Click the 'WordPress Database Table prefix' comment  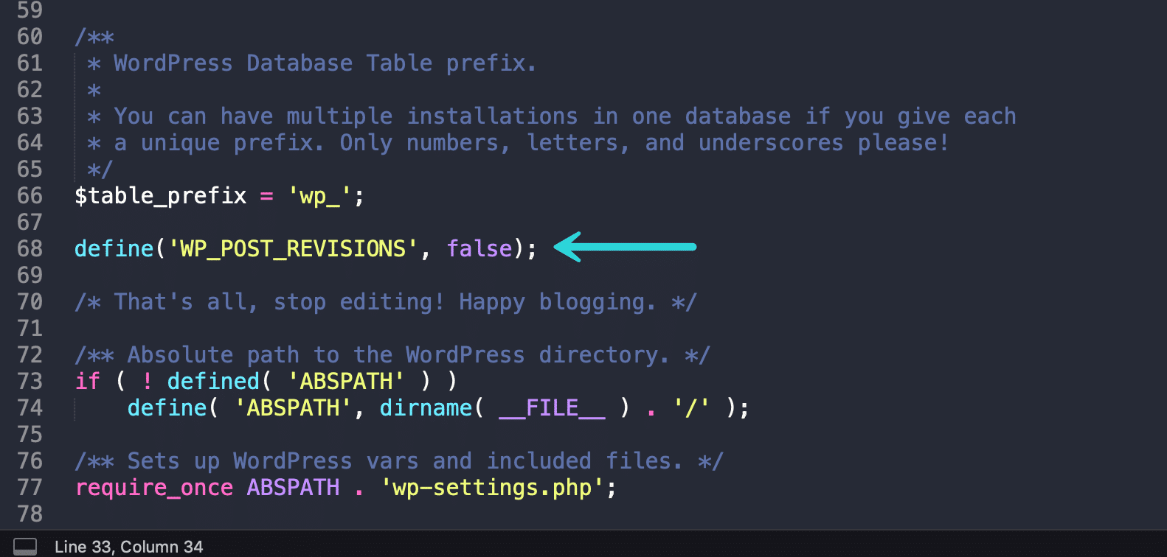[x=324, y=63]
